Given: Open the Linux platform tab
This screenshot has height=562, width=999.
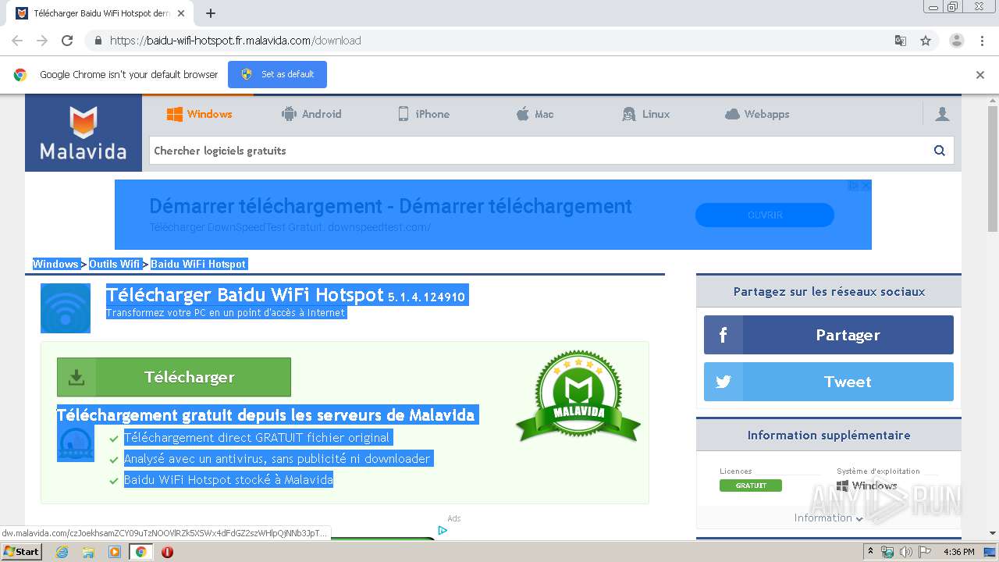Looking at the screenshot, I should tap(645, 114).
